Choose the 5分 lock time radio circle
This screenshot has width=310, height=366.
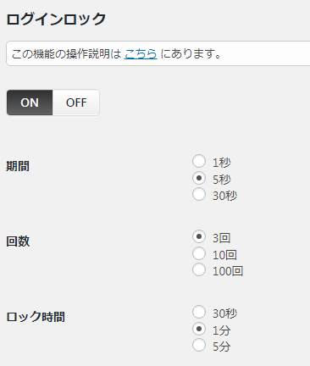coord(199,345)
